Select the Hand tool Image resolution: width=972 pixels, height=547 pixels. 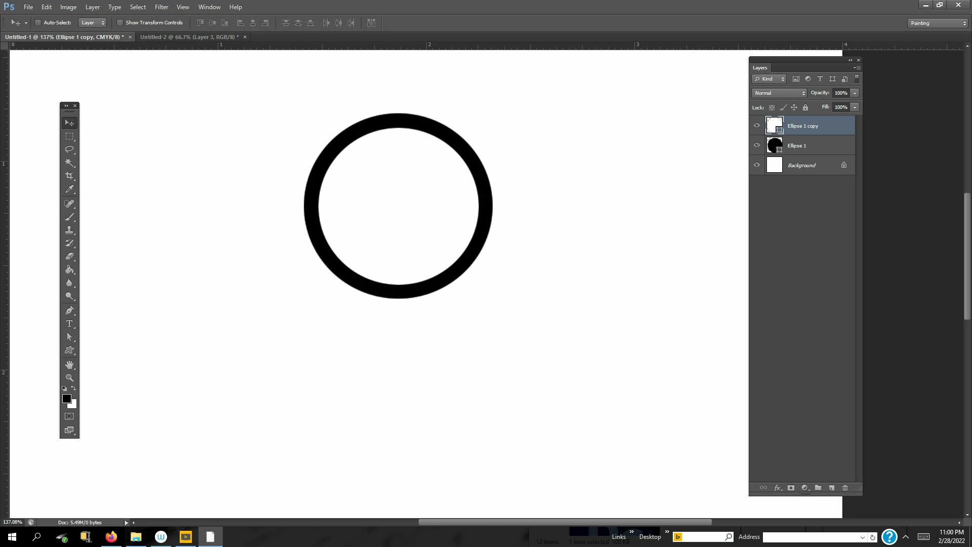pos(69,365)
